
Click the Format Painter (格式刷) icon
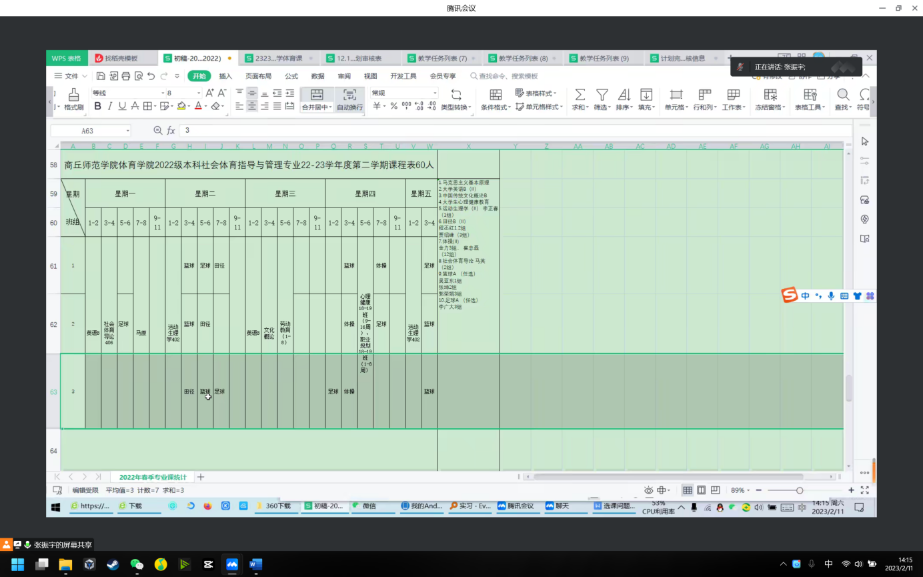[73, 95]
